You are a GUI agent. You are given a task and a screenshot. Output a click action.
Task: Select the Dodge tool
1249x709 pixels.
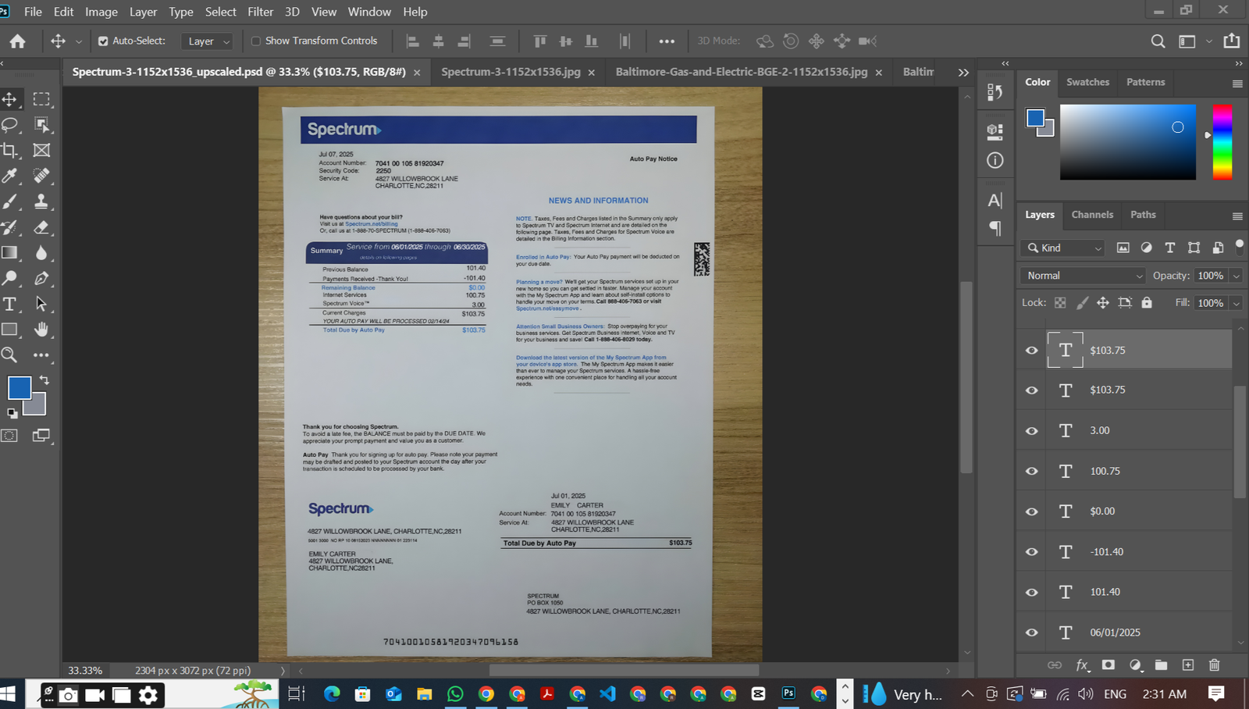tap(10, 278)
